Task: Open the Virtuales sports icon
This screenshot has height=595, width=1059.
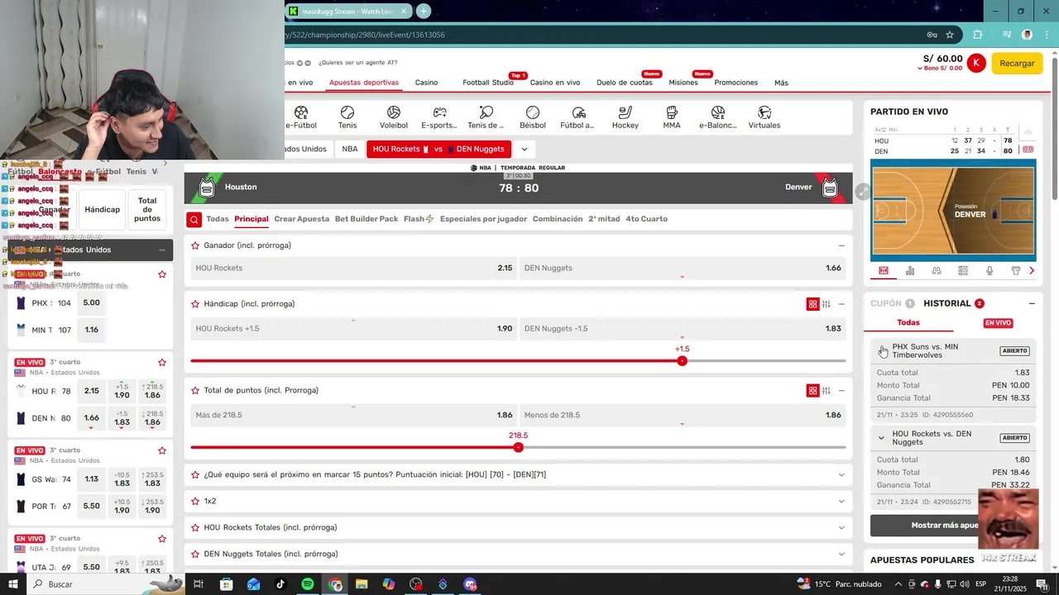Action: pyautogui.click(x=764, y=112)
